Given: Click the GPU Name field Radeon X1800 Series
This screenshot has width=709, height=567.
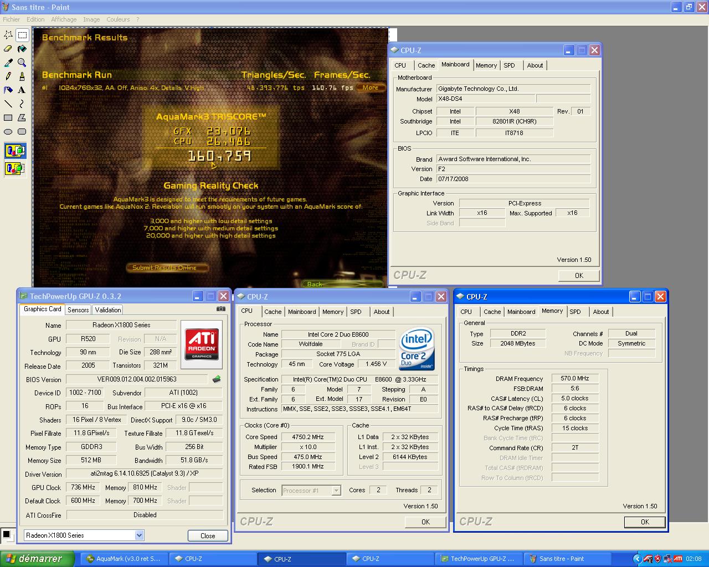Looking at the screenshot, I should point(121,325).
